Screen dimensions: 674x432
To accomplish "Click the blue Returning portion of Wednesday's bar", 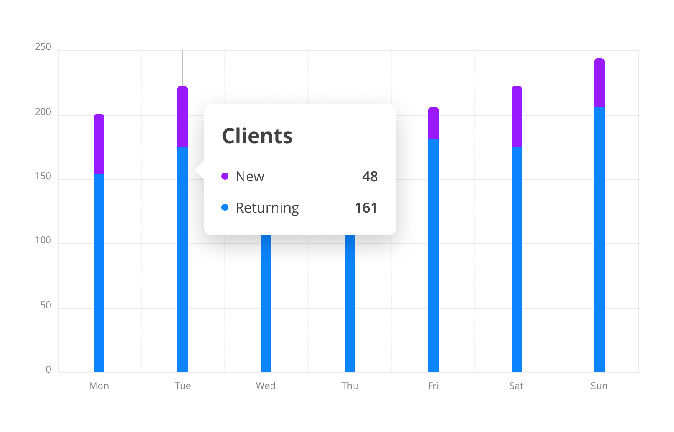I will (266, 304).
